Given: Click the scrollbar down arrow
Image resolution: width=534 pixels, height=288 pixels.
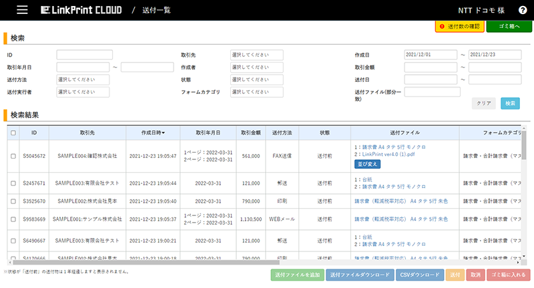Looking at the screenshot, I should [524, 257].
